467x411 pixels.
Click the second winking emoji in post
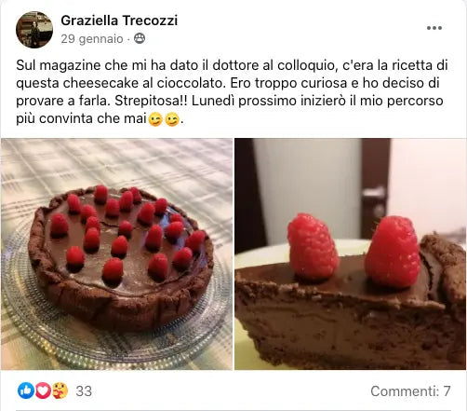[172, 119]
